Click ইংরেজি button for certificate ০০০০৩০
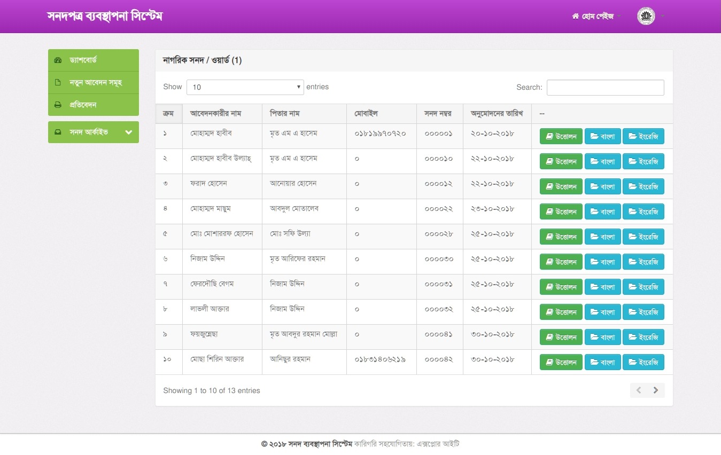The width and height of the screenshot is (721, 455). [x=644, y=262]
